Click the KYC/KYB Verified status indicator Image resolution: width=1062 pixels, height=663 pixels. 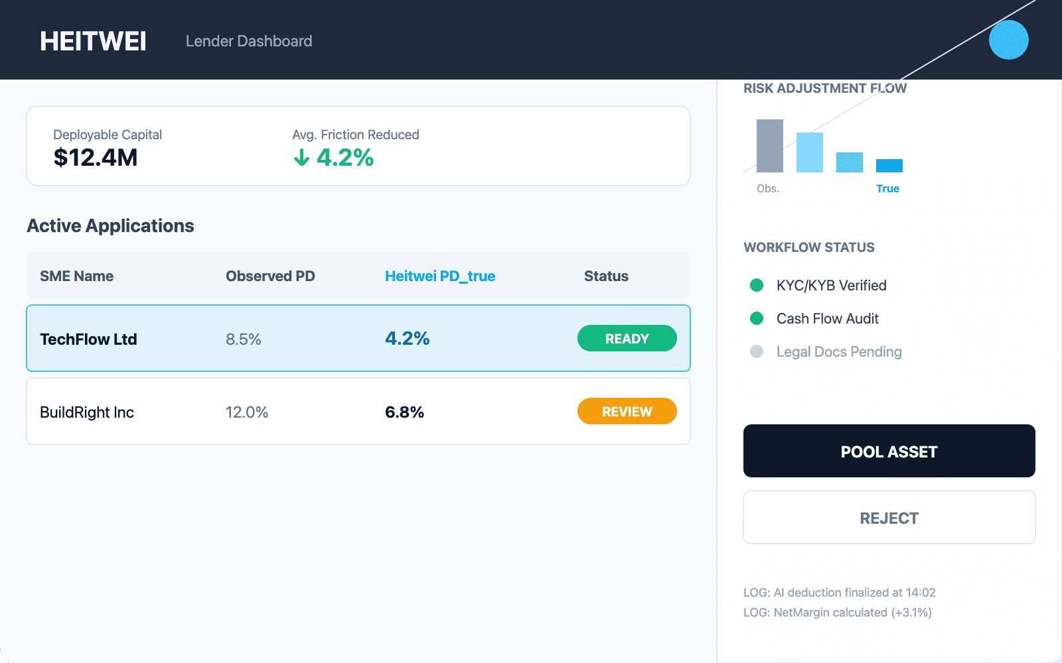click(757, 285)
